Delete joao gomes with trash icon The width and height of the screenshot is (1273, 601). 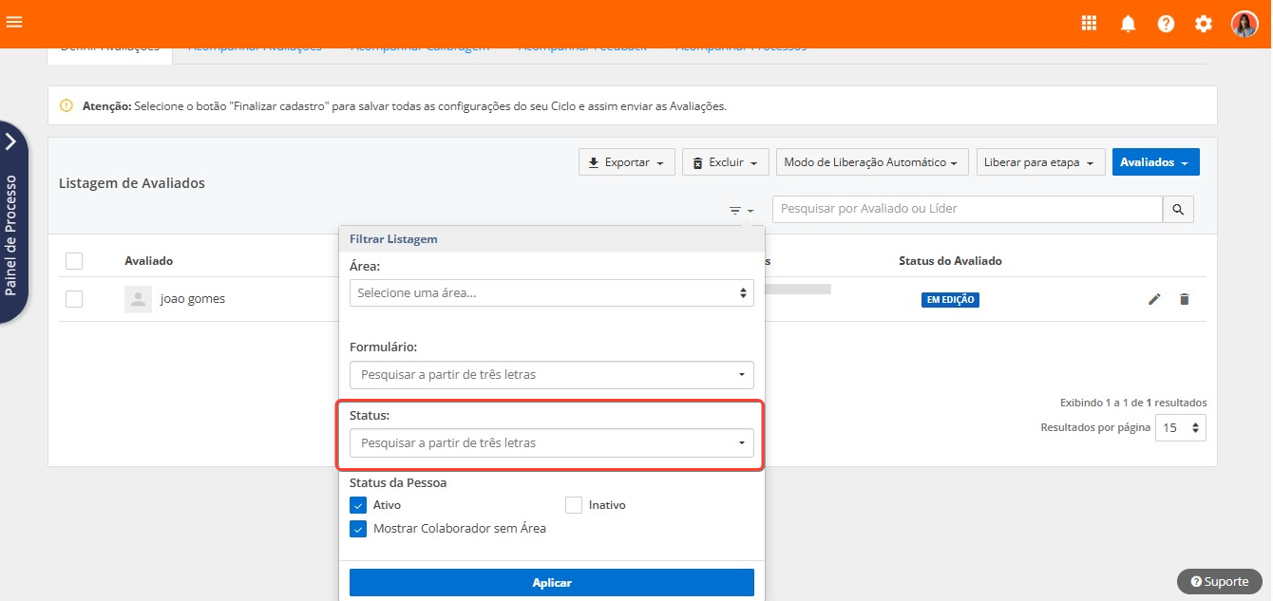[1184, 299]
